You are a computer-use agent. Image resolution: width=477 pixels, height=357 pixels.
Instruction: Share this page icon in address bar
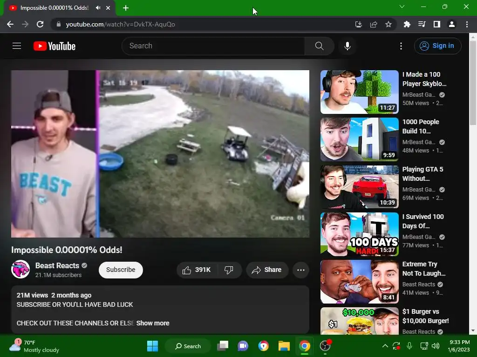point(374,24)
